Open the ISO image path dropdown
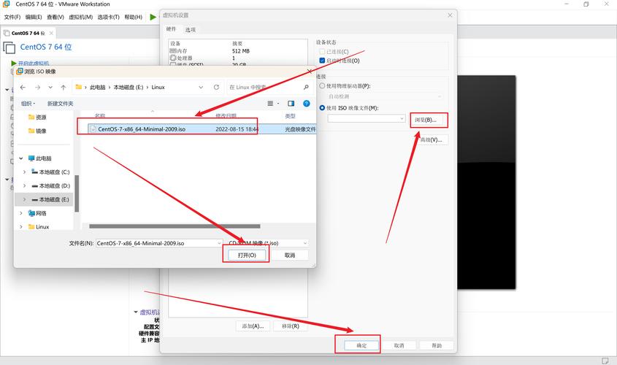The width and height of the screenshot is (617, 365). point(401,118)
